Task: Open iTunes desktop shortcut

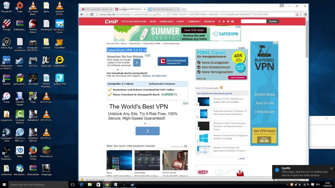Action: [x=7, y=98]
